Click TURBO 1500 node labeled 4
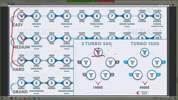Screen dimensions: 178x100 pyautogui.click(x=152, y=75)
